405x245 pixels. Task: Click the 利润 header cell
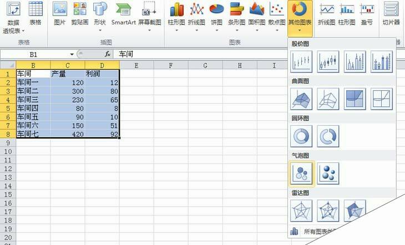(x=102, y=74)
